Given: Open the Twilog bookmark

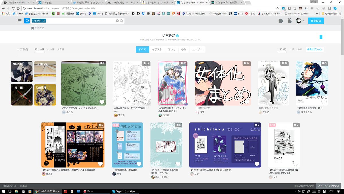Looking at the screenshot, I should [97, 13].
